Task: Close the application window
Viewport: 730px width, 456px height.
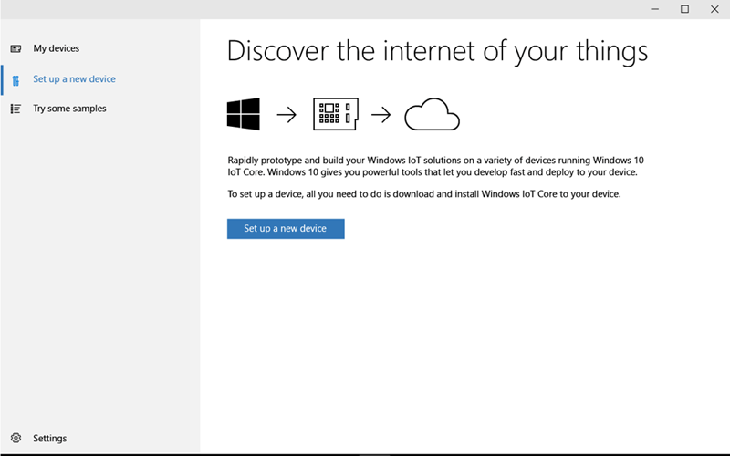Action: (714, 9)
